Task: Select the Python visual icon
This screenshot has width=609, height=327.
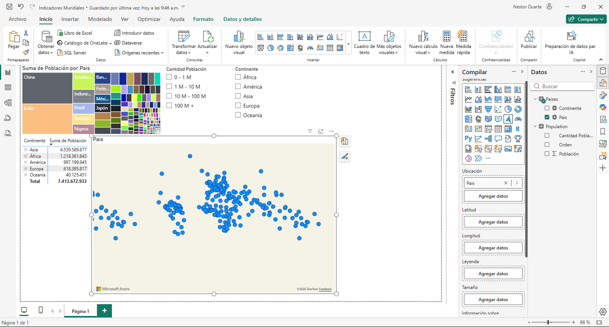Action: (x=468, y=139)
